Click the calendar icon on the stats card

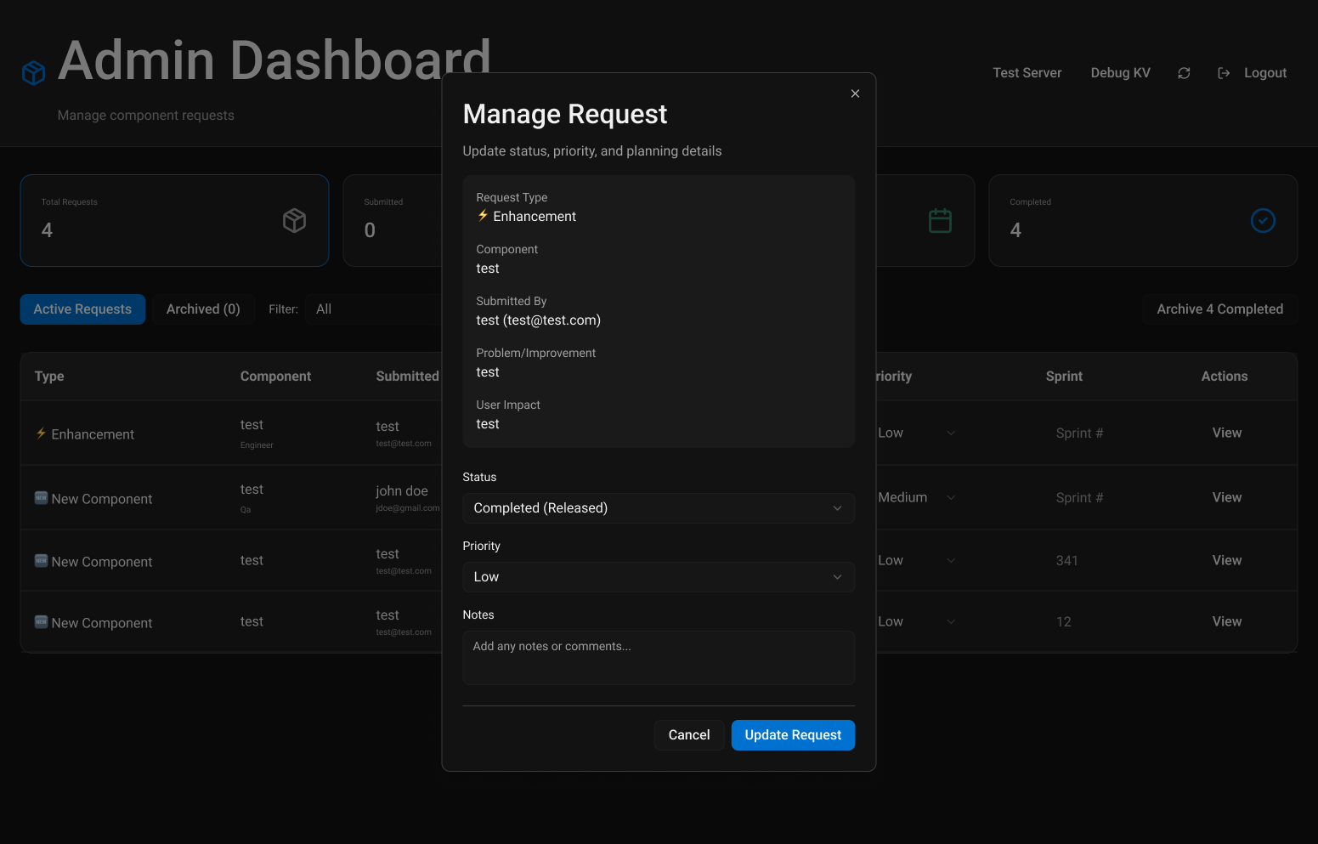tap(940, 220)
